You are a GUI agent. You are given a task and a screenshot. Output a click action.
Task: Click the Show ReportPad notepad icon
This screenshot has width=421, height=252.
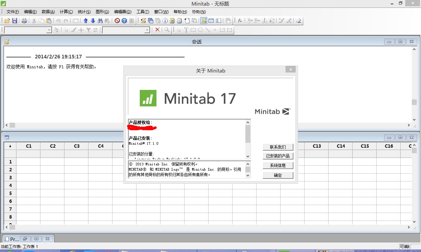coord(180,21)
